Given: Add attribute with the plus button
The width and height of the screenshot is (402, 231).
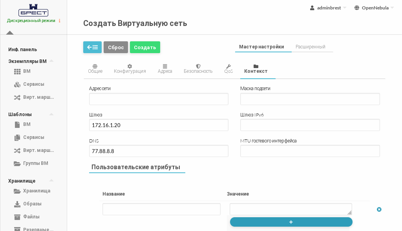Looking at the screenshot, I should (291, 222).
